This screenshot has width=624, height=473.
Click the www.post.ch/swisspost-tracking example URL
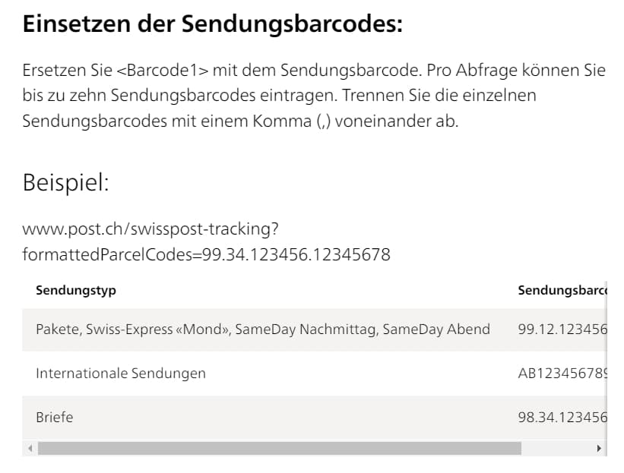point(150,229)
